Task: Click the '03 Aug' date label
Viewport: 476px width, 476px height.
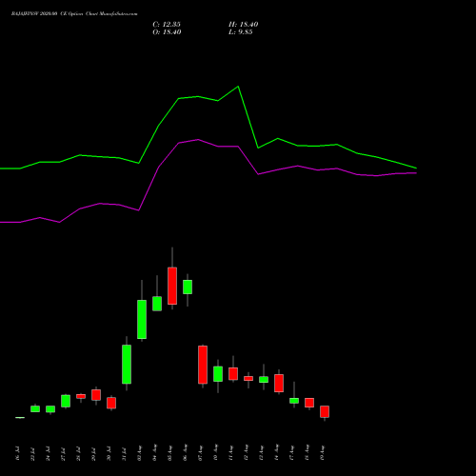Action: pos(139,453)
